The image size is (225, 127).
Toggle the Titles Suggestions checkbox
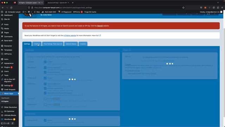(45, 84)
